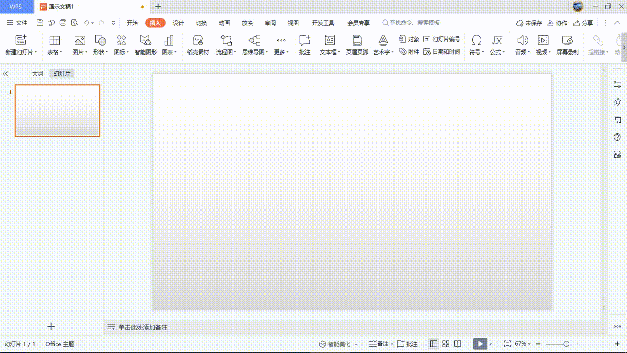Screen dimensions: 627x353
Task: Open the Shapes tool
Action: 100,45
